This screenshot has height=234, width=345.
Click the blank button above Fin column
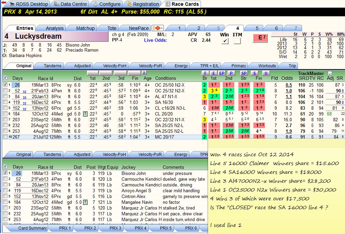[134, 73]
